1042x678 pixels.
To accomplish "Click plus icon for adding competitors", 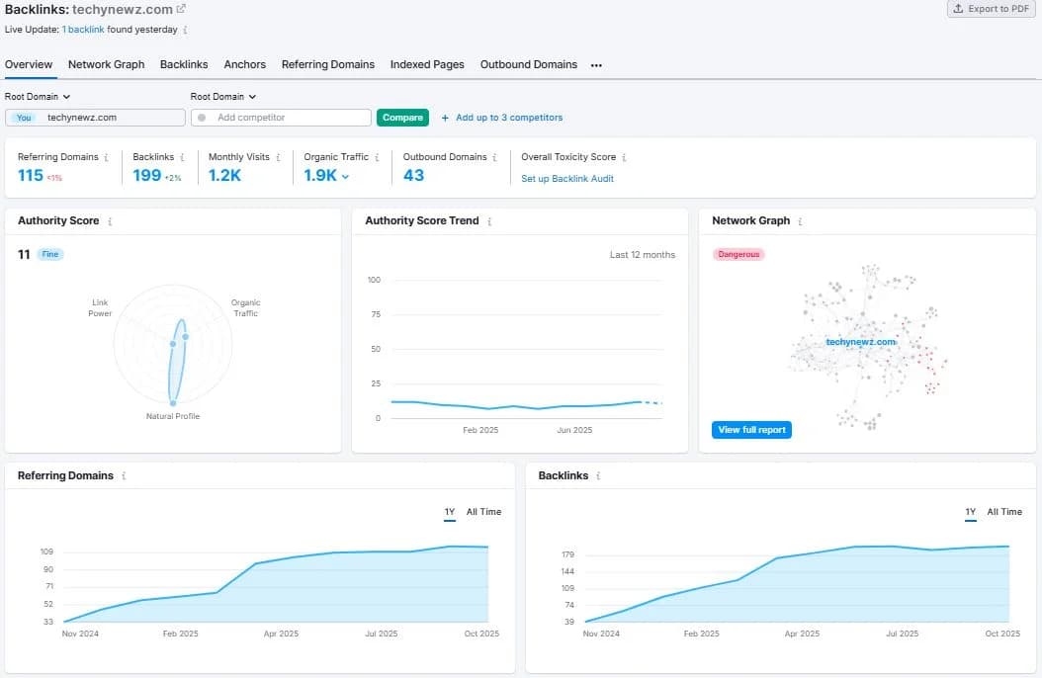I will (x=445, y=118).
